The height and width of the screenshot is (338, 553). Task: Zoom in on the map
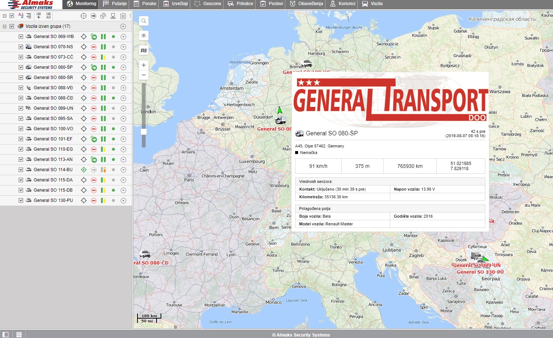click(144, 65)
